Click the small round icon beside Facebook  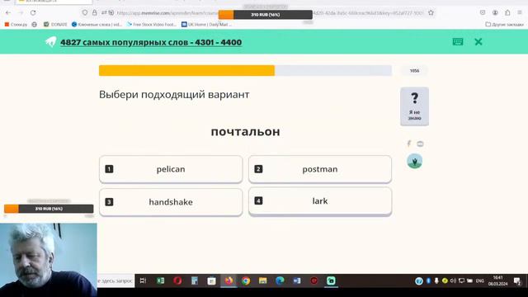[420, 144]
